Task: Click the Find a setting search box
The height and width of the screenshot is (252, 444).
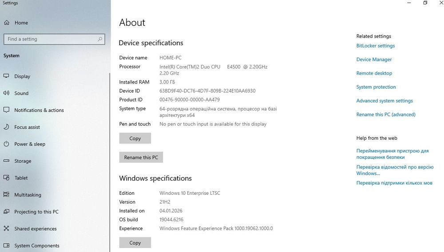Action: point(54,39)
